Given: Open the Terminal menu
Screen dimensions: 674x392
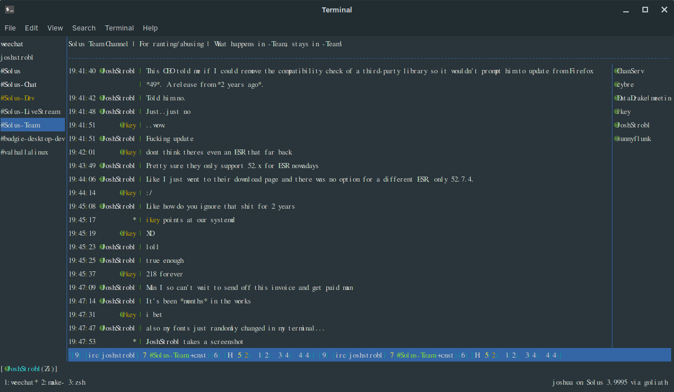Looking at the screenshot, I should pos(119,28).
